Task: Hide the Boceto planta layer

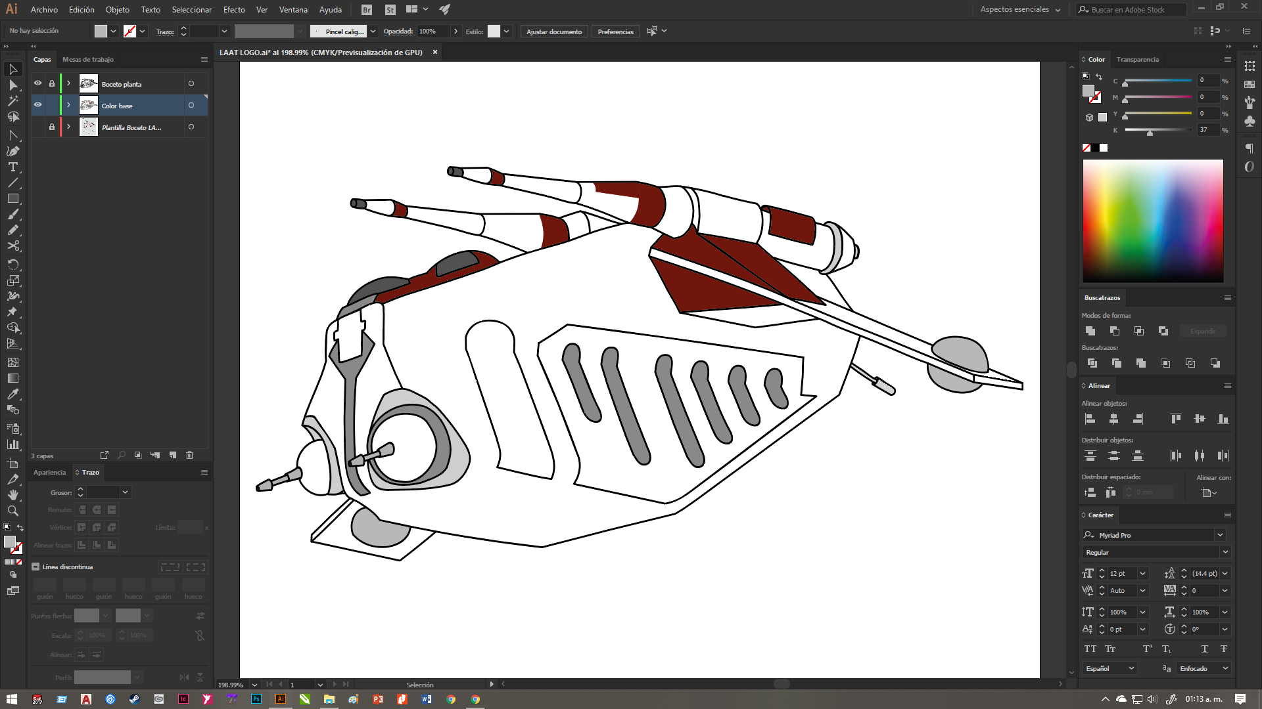Action: [37, 83]
